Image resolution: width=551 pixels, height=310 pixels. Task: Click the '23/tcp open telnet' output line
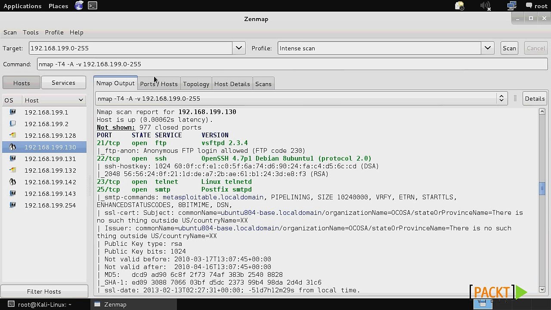[x=174, y=182]
